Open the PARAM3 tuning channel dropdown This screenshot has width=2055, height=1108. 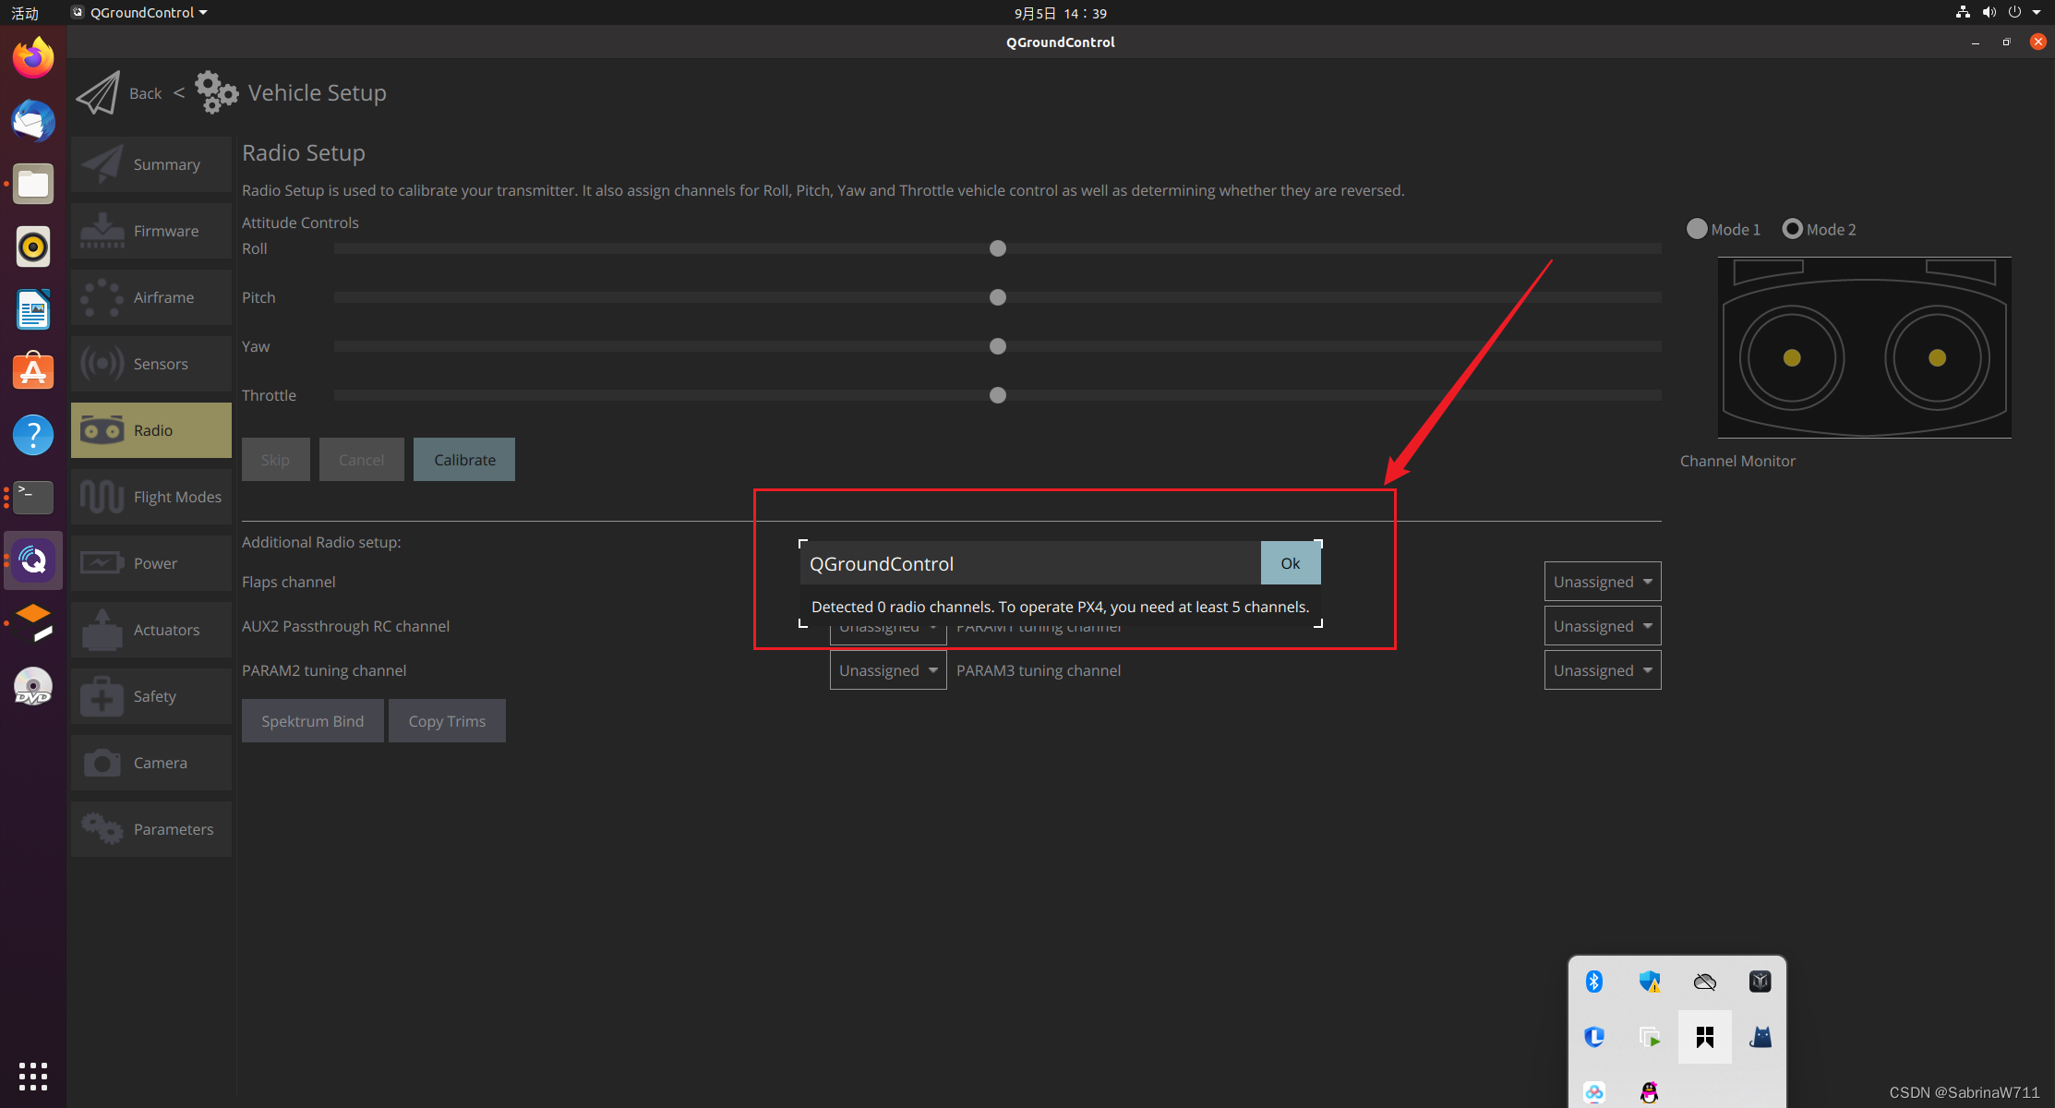[x=1602, y=670]
